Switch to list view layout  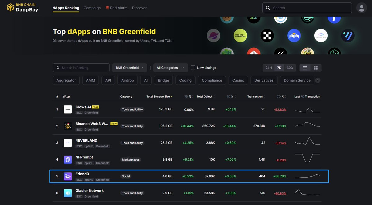[x=305, y=68]
